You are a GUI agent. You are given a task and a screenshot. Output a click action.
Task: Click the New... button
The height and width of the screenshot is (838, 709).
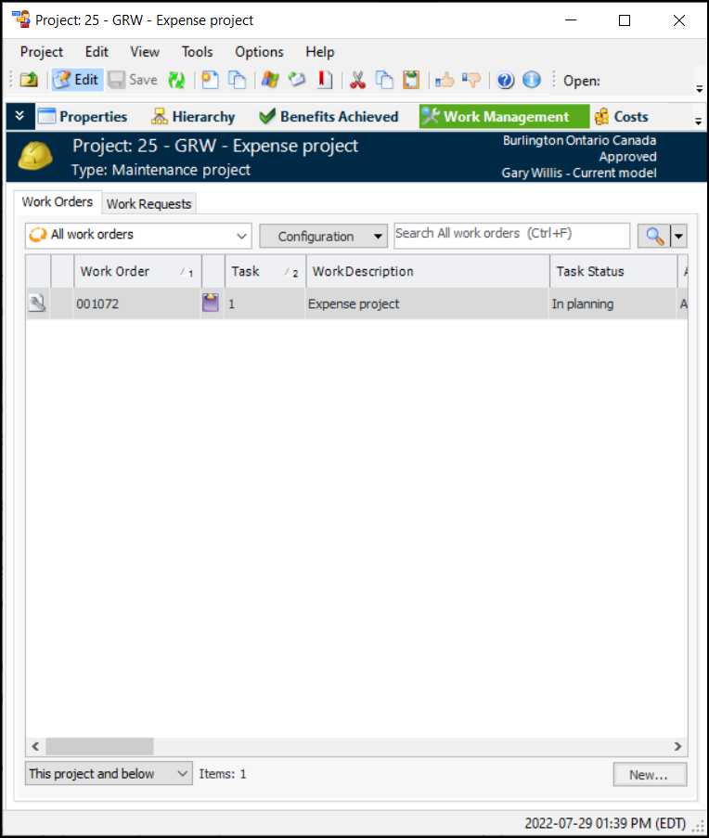tap(650, 775)
